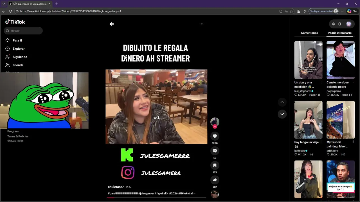Click the #julesgamer hashtag
This screenshot has width=360, height=202.
pyautogui.click(x=146, y=193)
